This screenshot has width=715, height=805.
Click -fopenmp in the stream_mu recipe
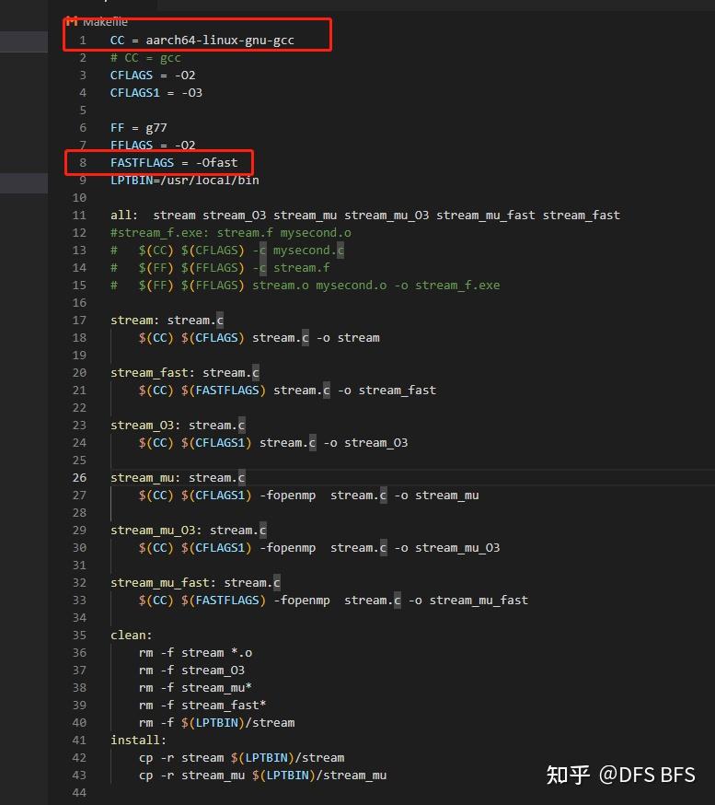click(x=288, y=496)
